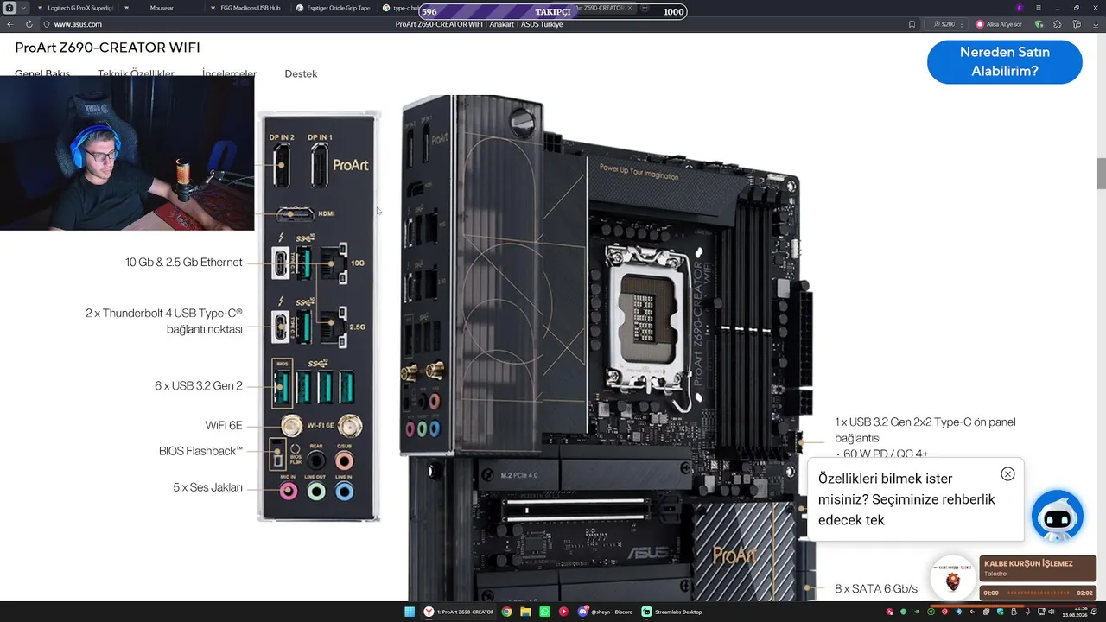The width and height of the screenshot is (1106, 622).
Task: Switch to the Logitech G Pro X Superlight tab
Action: (75, 8)
